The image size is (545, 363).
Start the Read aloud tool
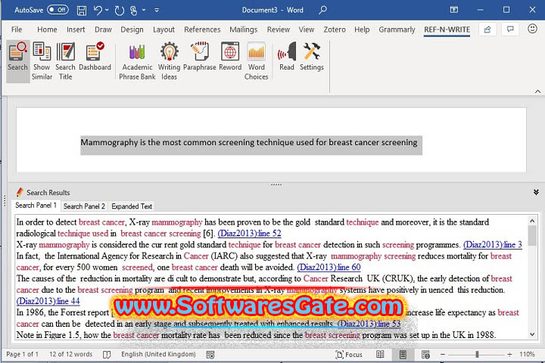(287, 57)
